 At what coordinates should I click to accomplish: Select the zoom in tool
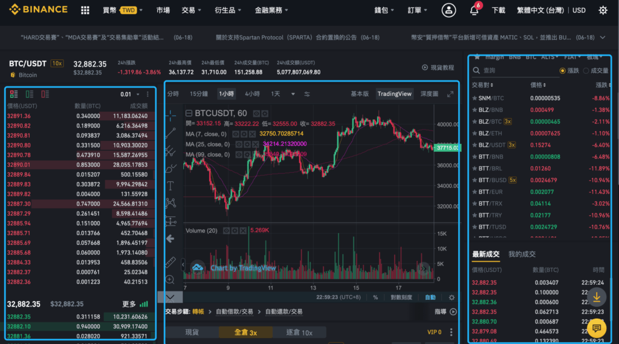(x=170, y=280)
